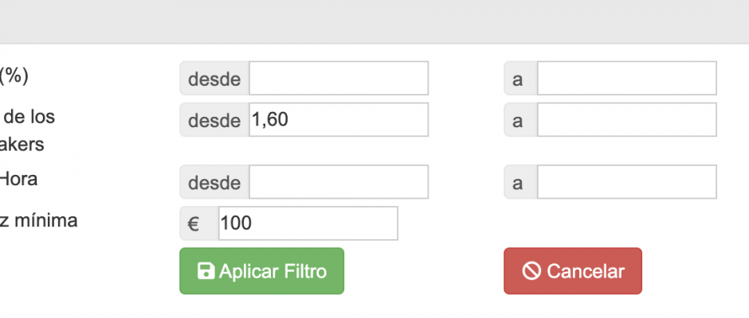This screenshot has width=749, height=318.
Task: Click the 'desde' addon label next to 1,60
Action: tap(214, 120)
